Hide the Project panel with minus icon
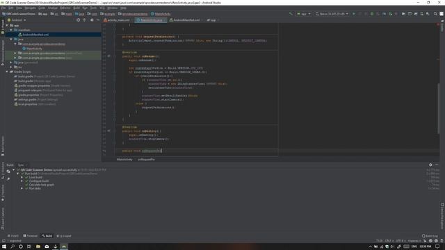Viewport: 445px width, 250px height. 98,20
